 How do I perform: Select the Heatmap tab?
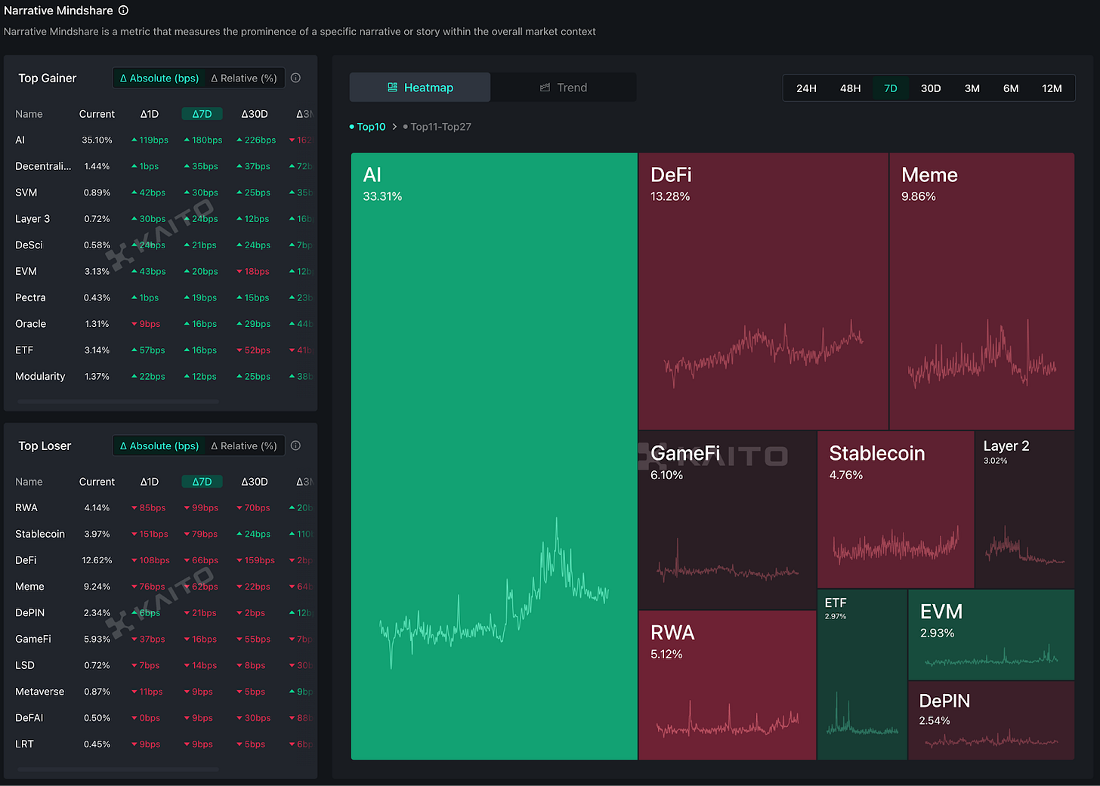click(419, 87)
